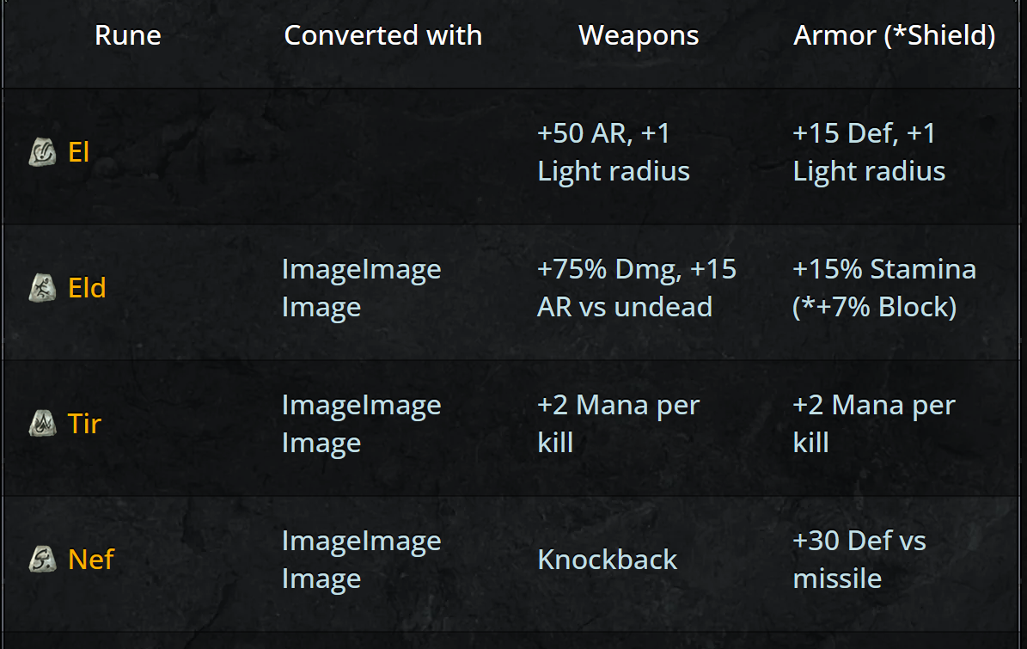Viewport: 1027px width, 649px height.
Task: Click the +75% Dmg vs undead cell
Action: [636, 288]
